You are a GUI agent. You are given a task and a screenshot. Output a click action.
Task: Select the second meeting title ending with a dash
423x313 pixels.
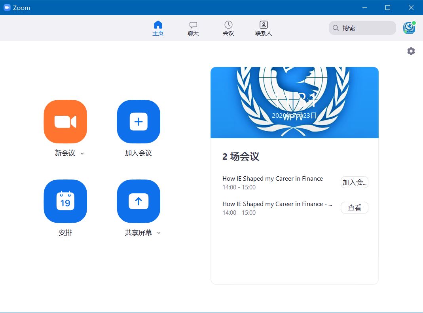pos(277,204)
